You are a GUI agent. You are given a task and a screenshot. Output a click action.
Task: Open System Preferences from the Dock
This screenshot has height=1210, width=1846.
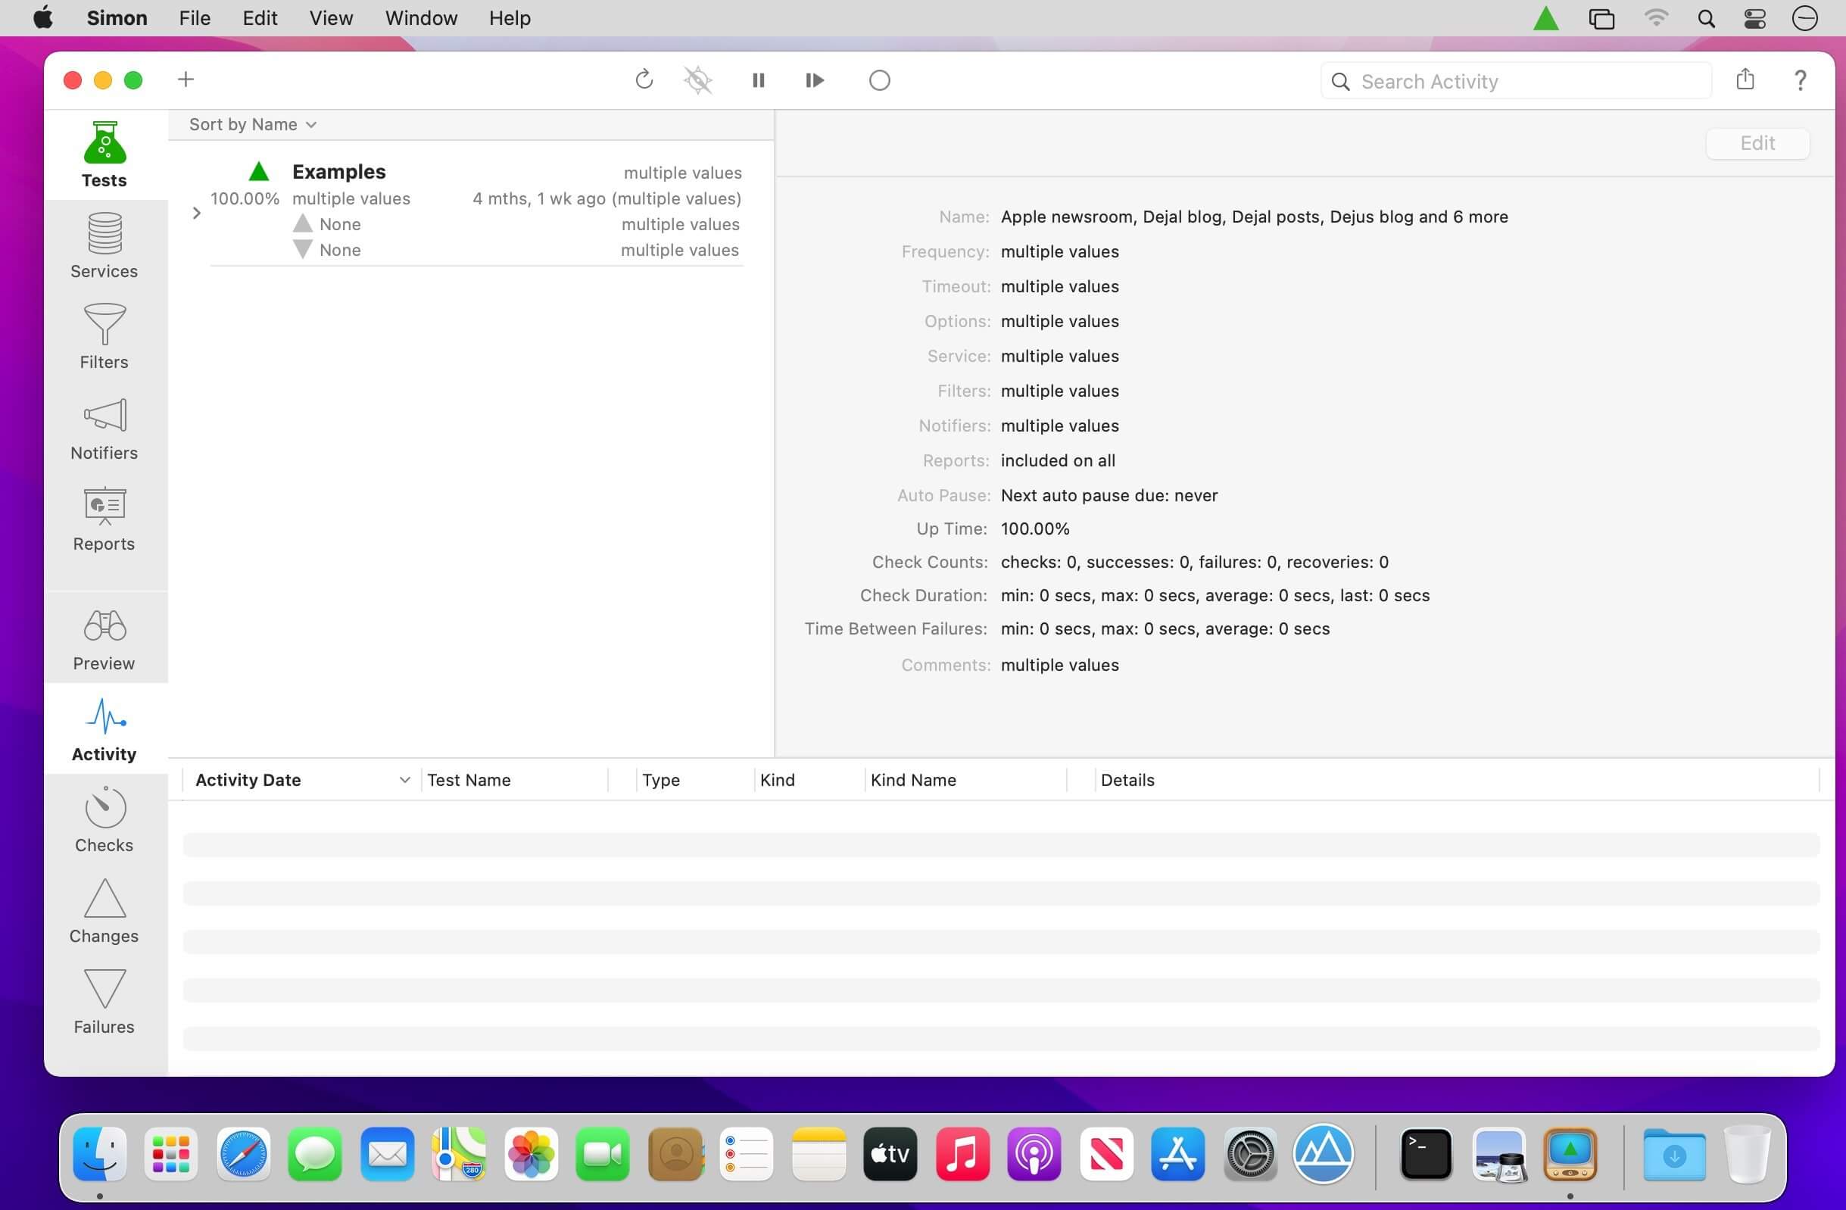pos(1249,1153)
